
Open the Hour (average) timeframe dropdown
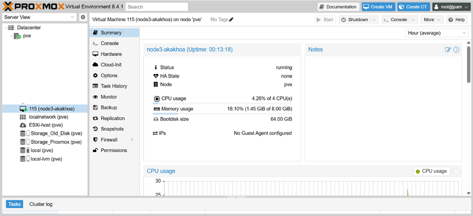click(x=437, y=33)
